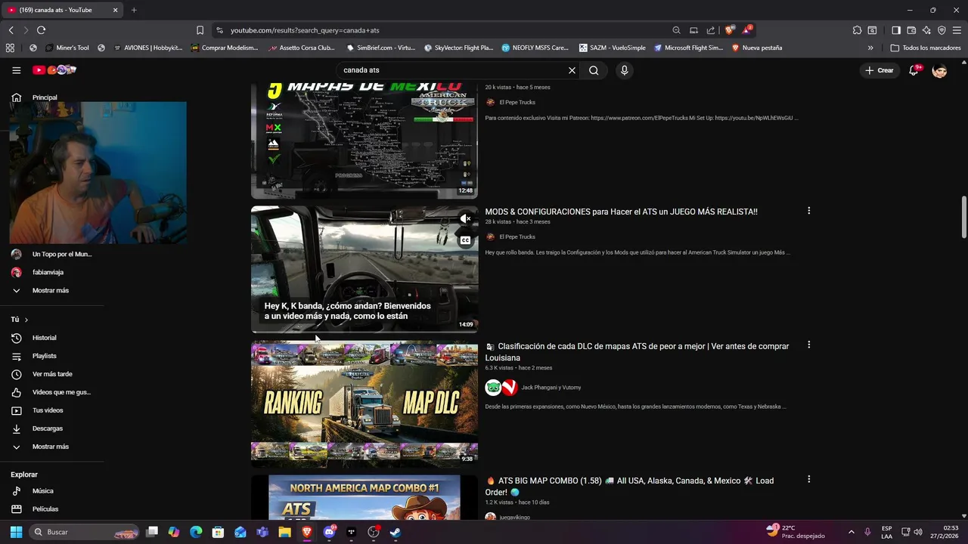The width and height of the screenshot is (968, 544).
Task: Open Windows Start menu
Action: point(16,532)
